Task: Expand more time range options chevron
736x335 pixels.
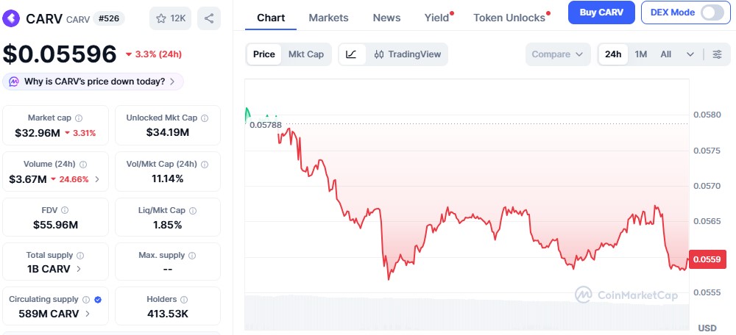Action: point(690,54)
